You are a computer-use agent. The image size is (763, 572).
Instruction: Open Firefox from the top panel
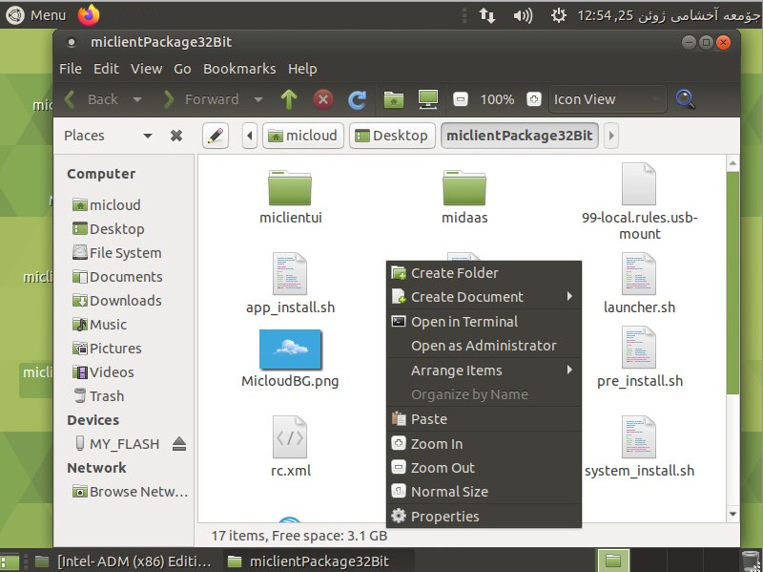[x=88, y=14]
